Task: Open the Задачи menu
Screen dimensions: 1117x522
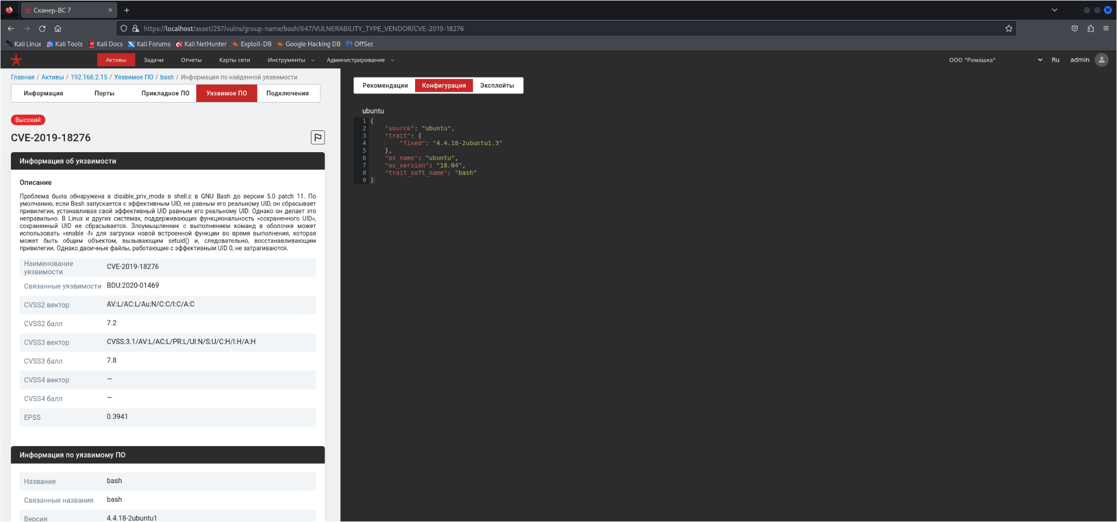Action: (x=154, y=60)
